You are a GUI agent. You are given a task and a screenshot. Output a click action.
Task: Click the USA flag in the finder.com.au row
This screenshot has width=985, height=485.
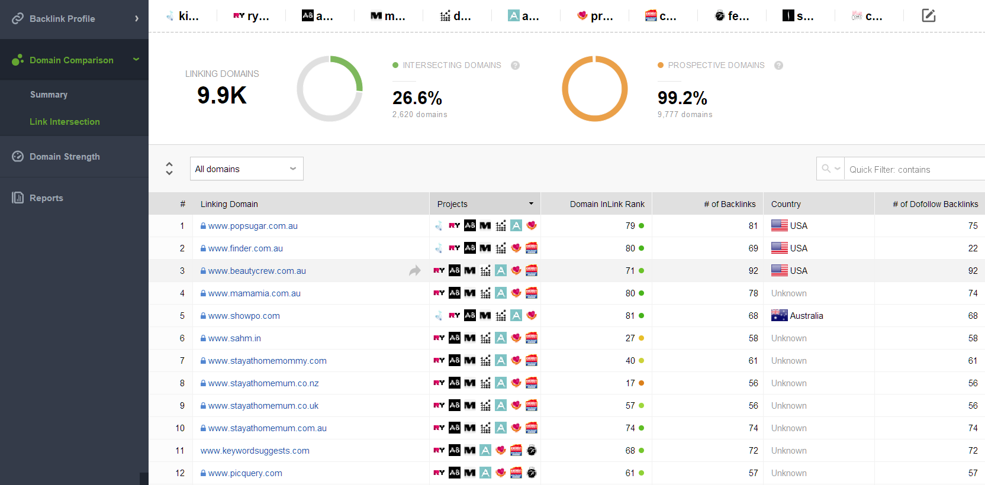pyautogui.click(x=779, y=248)
